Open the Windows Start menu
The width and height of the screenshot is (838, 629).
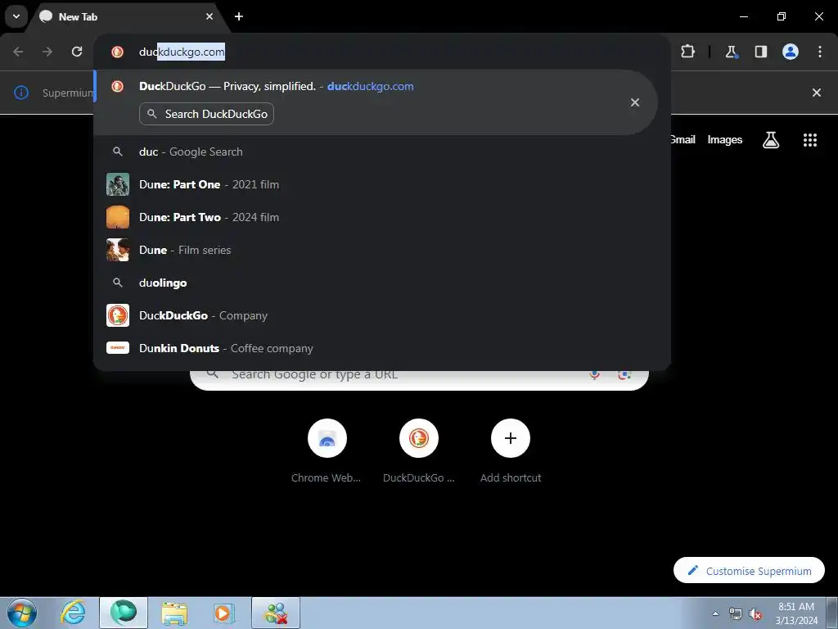[x=22, y=613]
